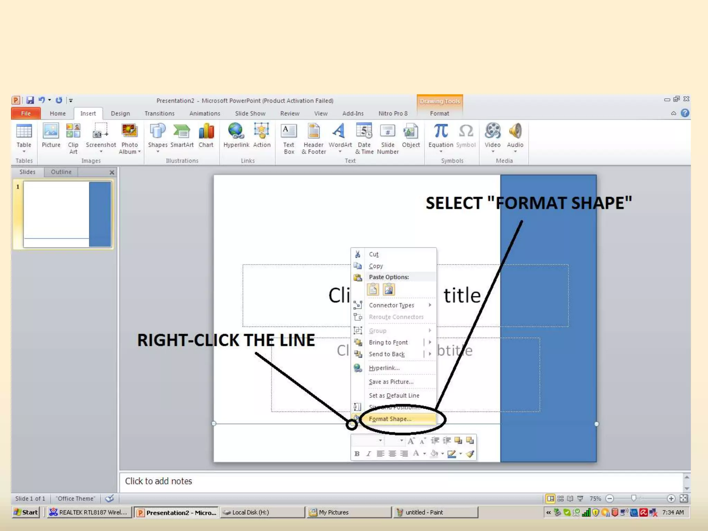Open the Photo Album dropdown arrow
This screenshot has width=708, height=531.
139,152
